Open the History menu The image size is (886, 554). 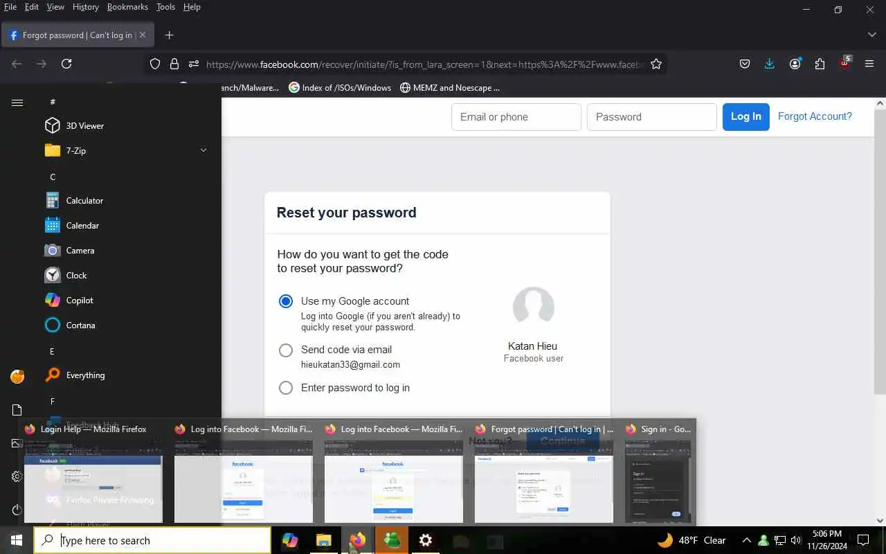pos(85,7)
